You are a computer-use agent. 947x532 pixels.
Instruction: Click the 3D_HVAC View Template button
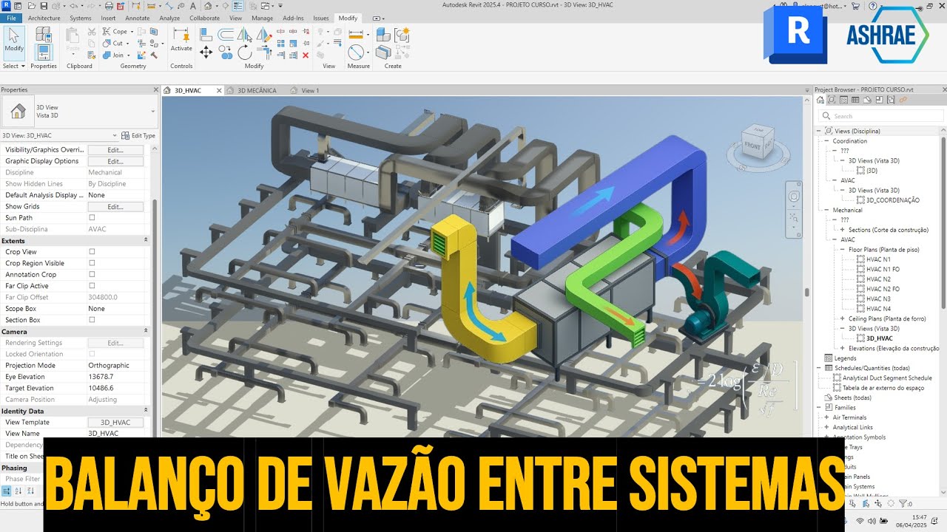pyautogui.click(x=115, y=423)
